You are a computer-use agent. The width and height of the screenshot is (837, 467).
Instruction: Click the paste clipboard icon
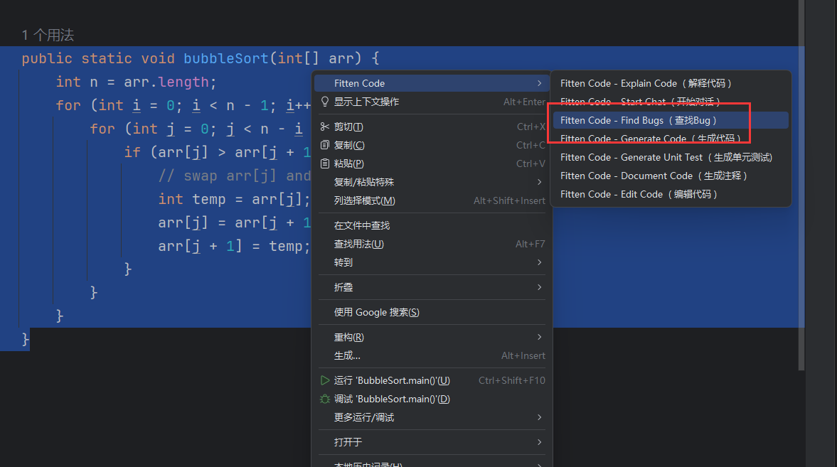coord(325,163)
